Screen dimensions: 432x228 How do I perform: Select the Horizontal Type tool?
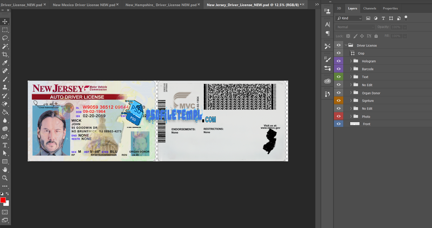5,145
